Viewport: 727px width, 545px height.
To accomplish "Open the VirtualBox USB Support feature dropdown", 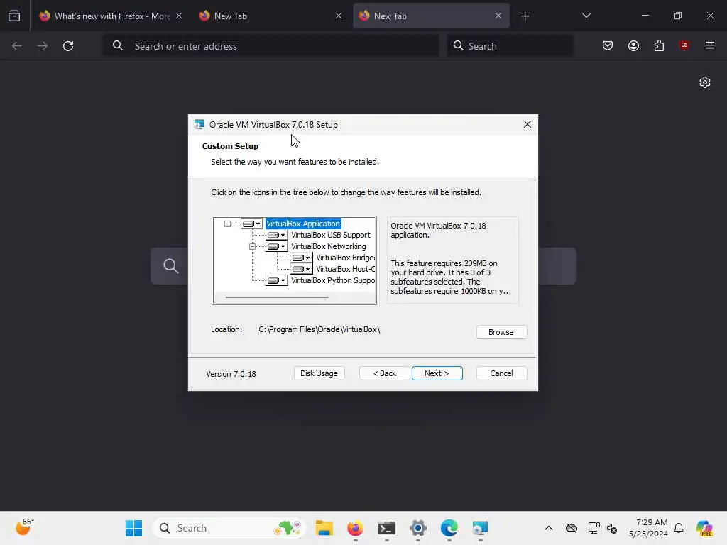I will 277,236.
